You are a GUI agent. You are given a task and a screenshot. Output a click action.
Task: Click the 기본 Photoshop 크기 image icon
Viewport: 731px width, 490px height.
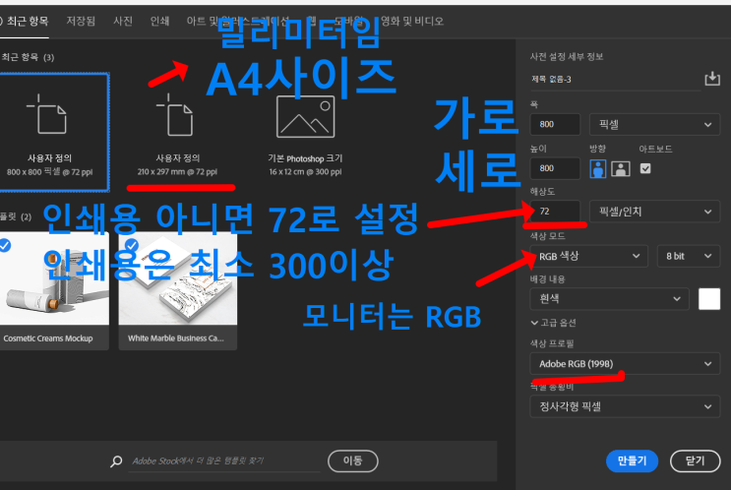coord(305,116)
